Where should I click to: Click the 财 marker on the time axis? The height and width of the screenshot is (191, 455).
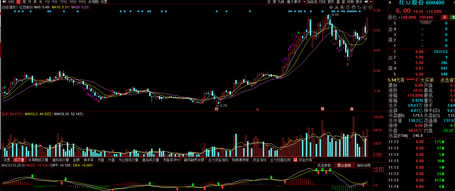point(217,109)
